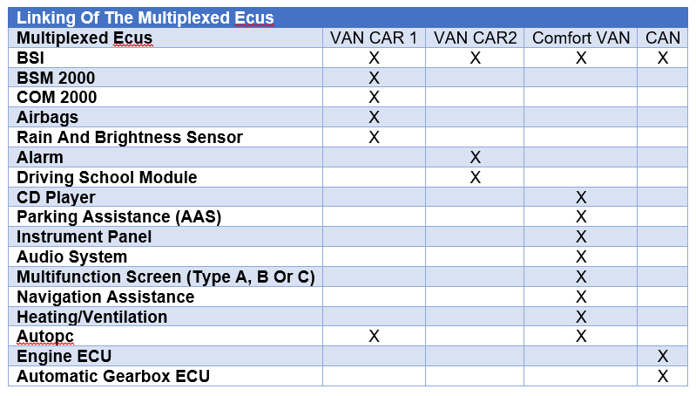Select the 'VAN CAR 1' column header
Image resolution: width=696 pixels, height=396 pixels.
coord(374,38)
